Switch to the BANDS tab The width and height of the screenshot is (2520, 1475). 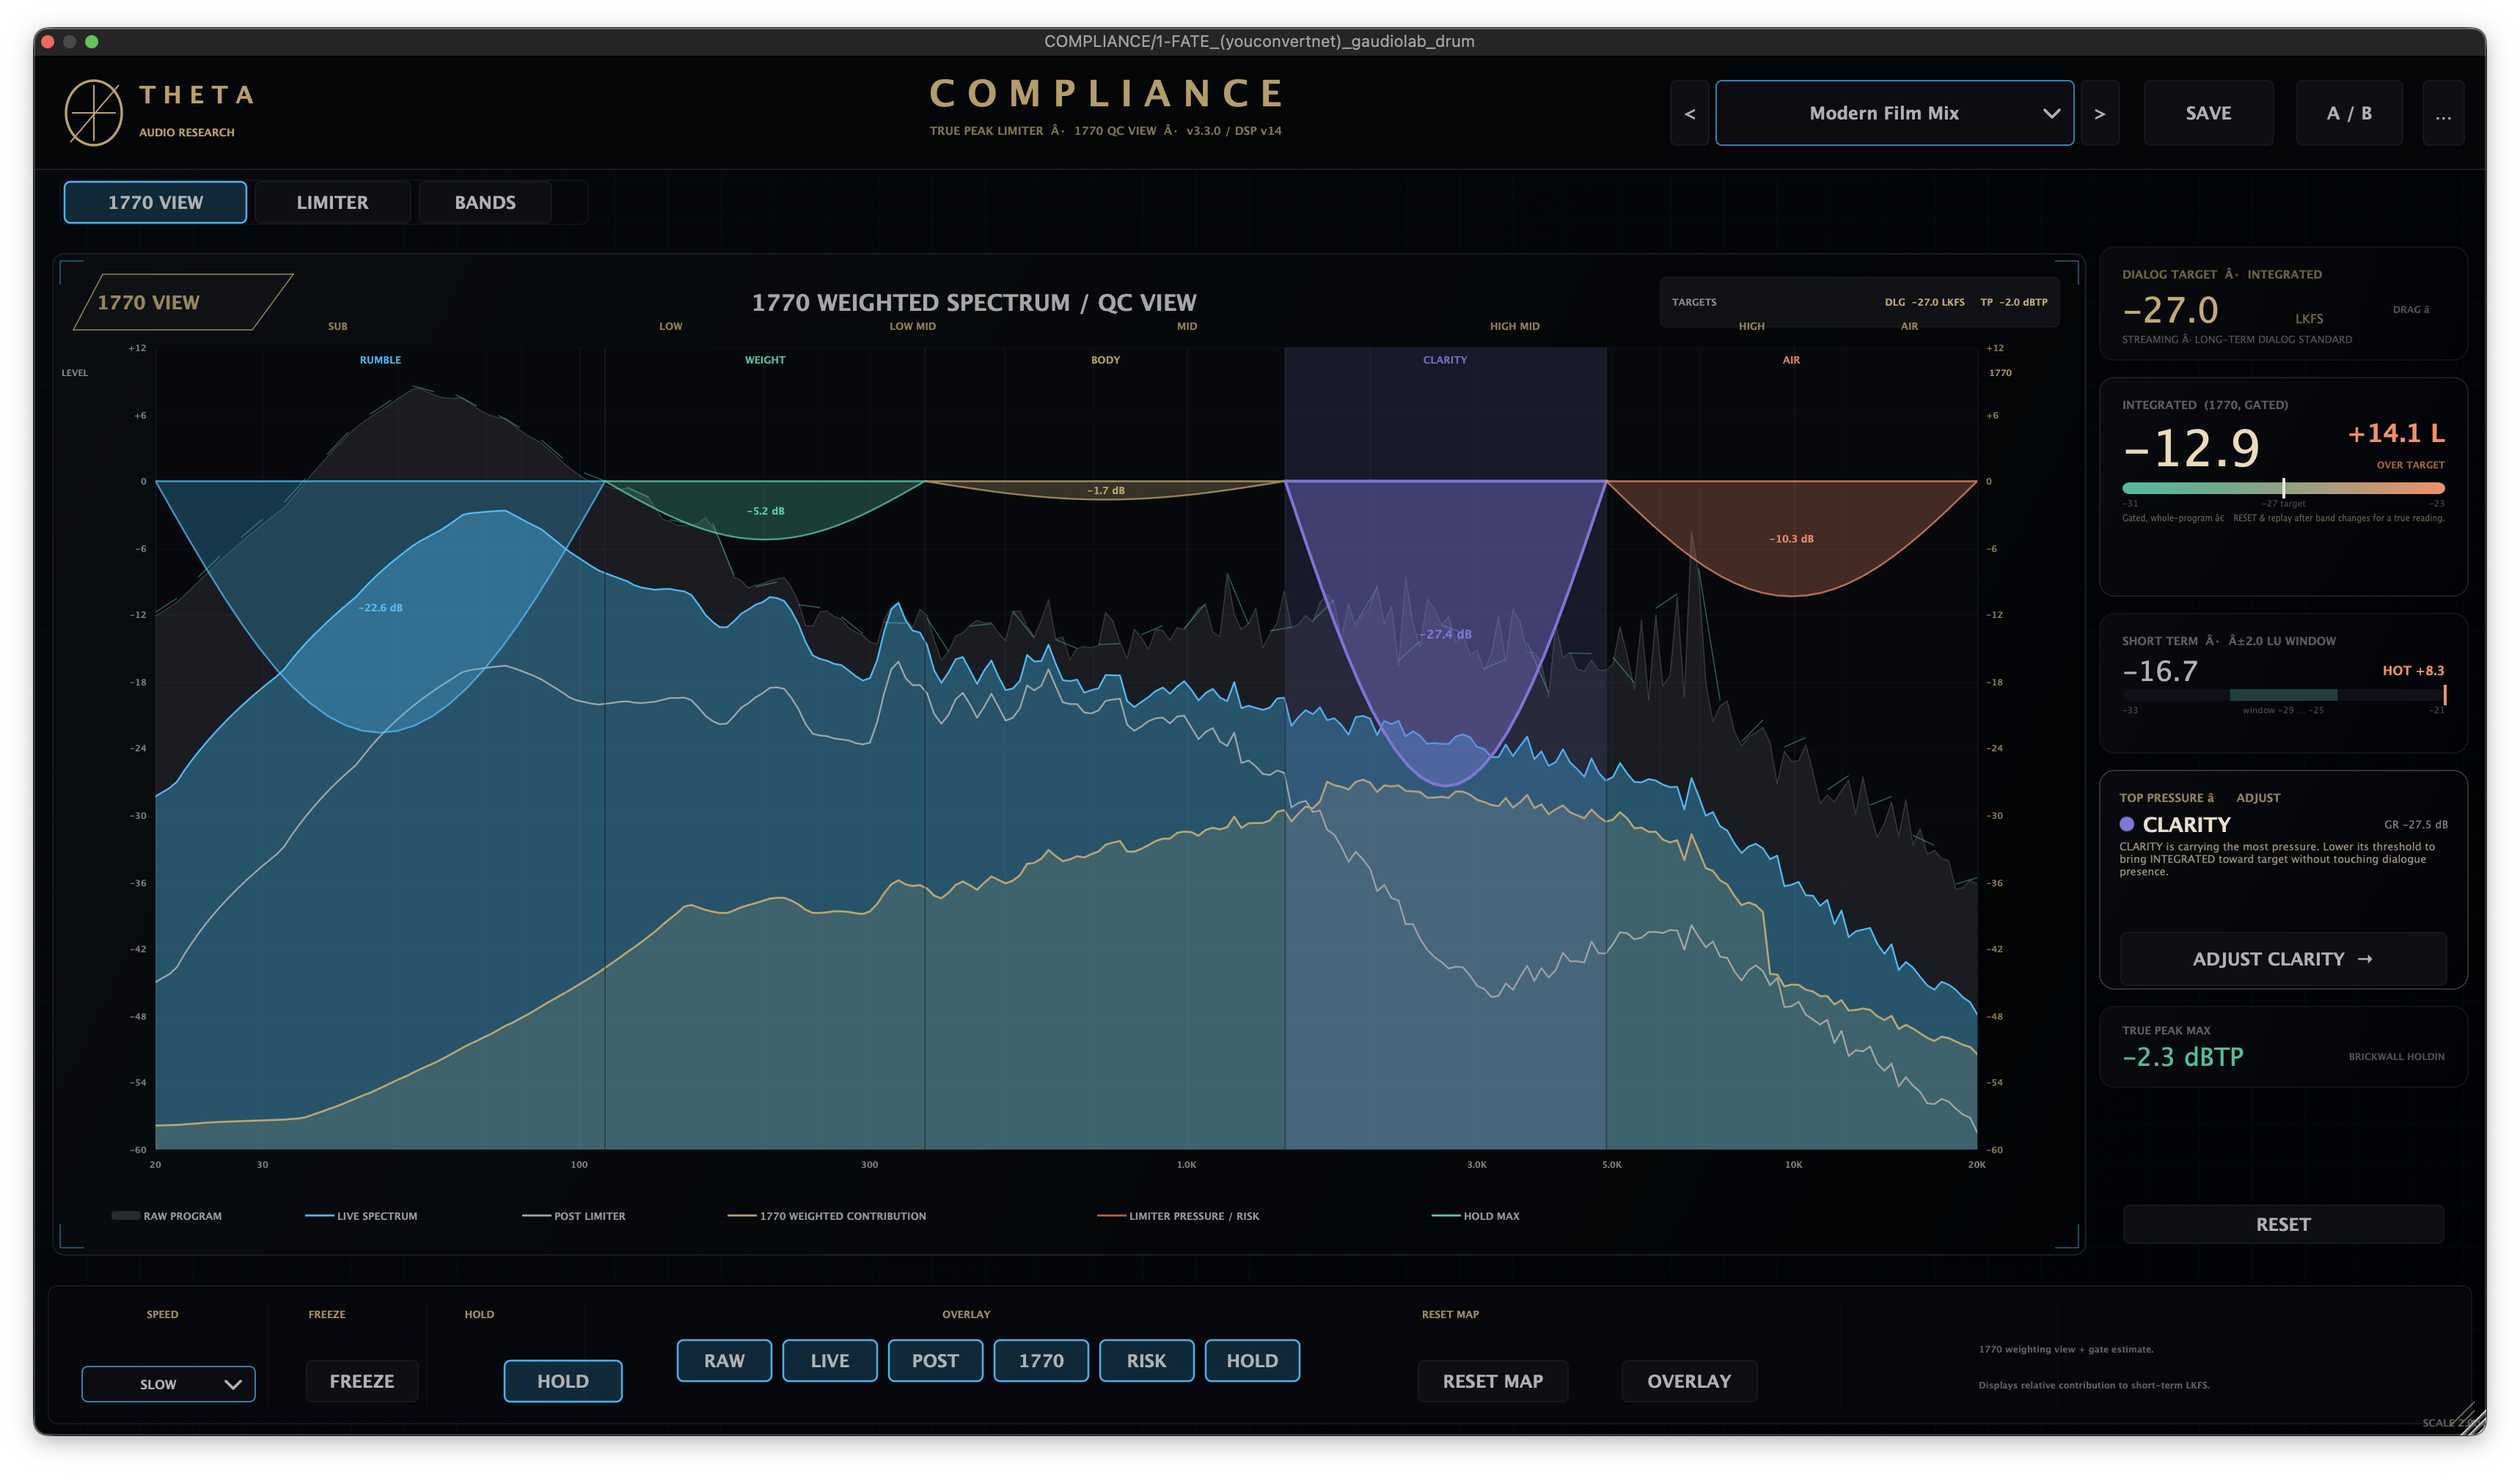pyautogui.click(x=485, y=202)
